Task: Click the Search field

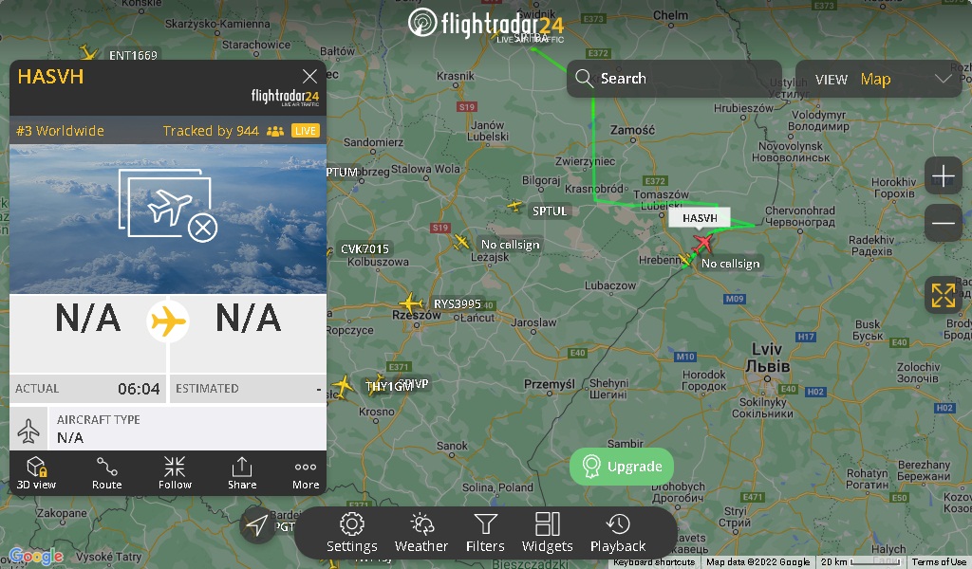Action: tap(674, 79)
